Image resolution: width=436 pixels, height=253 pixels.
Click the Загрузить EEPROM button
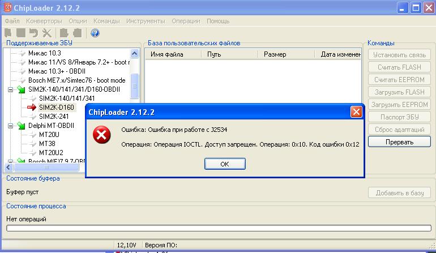tap(399, 105)
